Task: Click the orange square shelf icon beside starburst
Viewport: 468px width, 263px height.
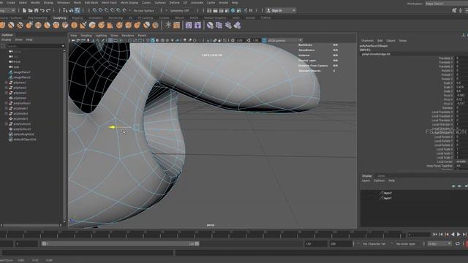Action: (177, 26)
